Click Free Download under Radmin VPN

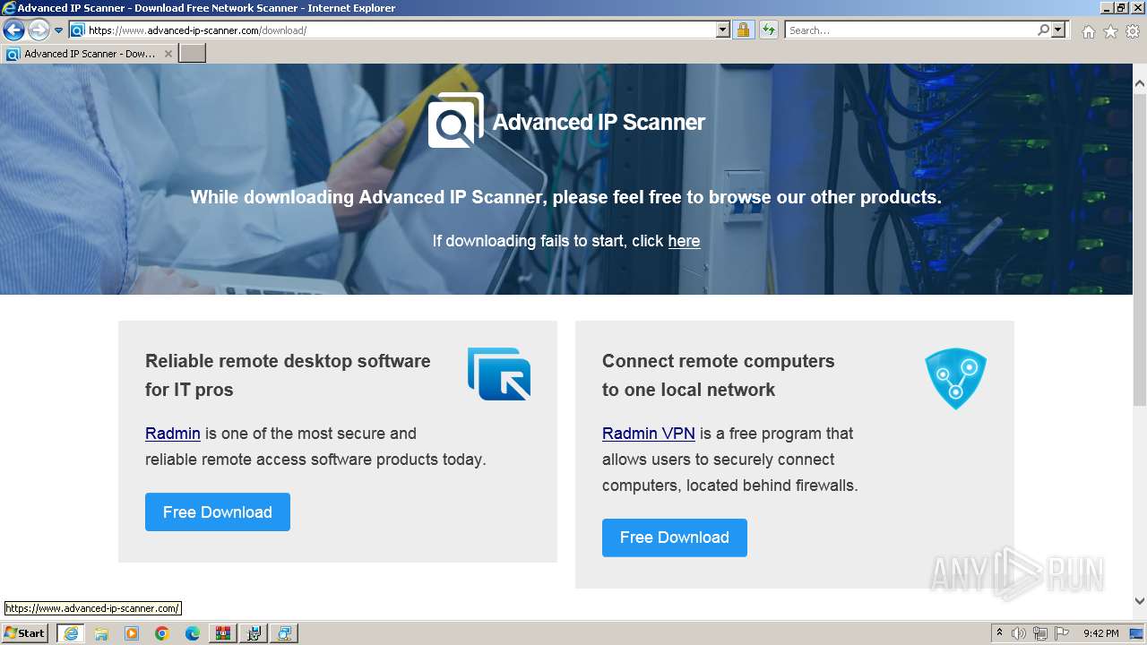(x=675, y=537)
